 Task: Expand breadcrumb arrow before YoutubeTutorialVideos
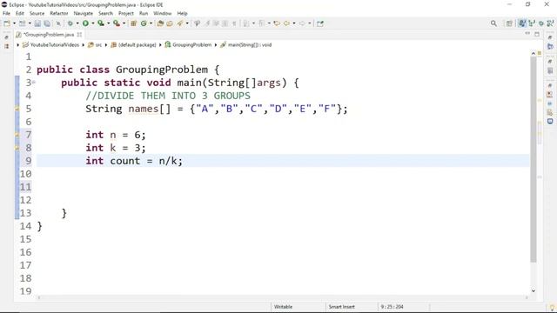click(17, 45)
